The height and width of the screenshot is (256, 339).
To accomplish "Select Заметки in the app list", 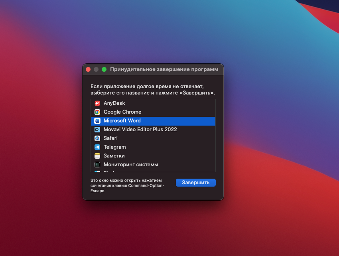I will (153, 156).
